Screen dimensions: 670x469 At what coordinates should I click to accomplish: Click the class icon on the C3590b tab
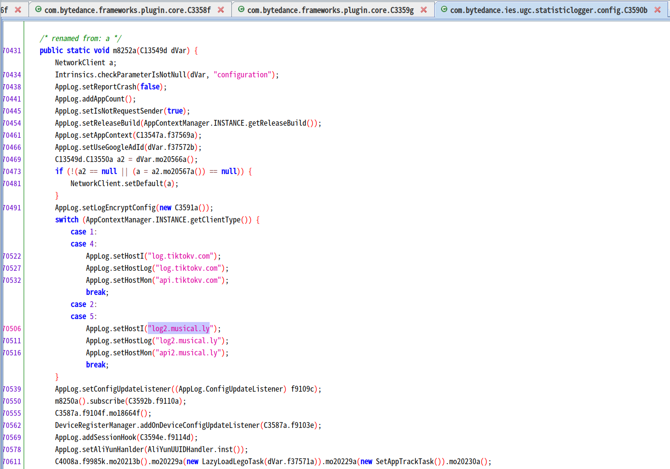tap(444, 10)
